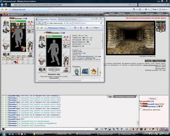Click the boots slot in main game window
170x136 pixels.
tap(30, 54)
